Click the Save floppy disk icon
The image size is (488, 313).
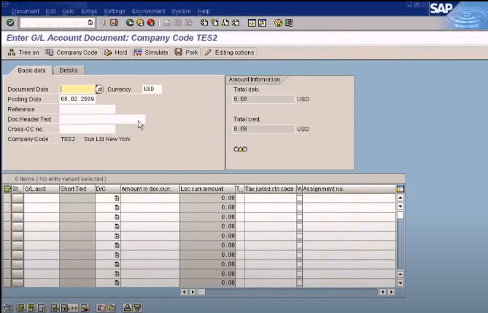tap(114, 23)
